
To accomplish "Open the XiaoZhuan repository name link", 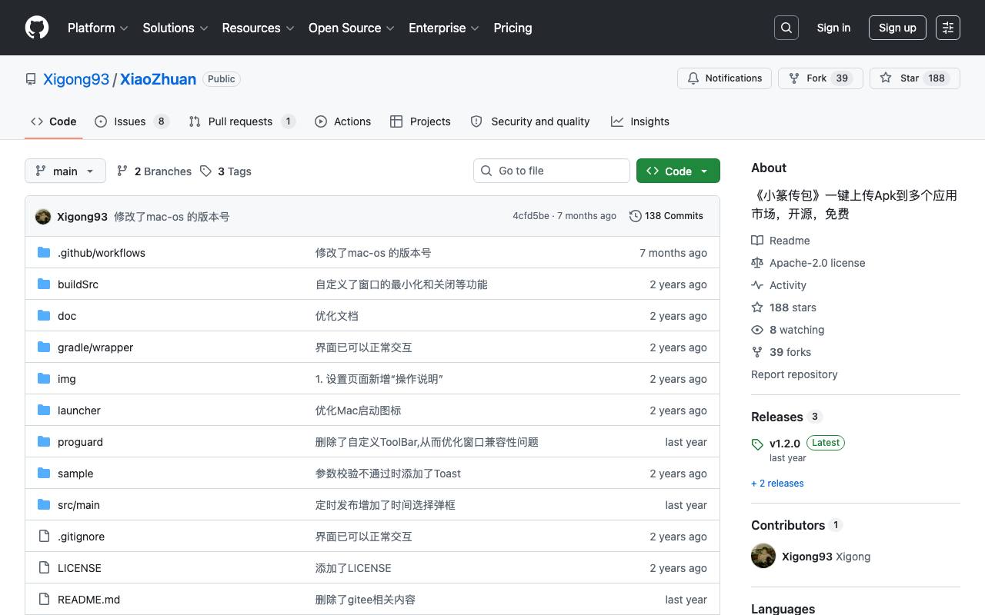I will [x=158, y=79].
